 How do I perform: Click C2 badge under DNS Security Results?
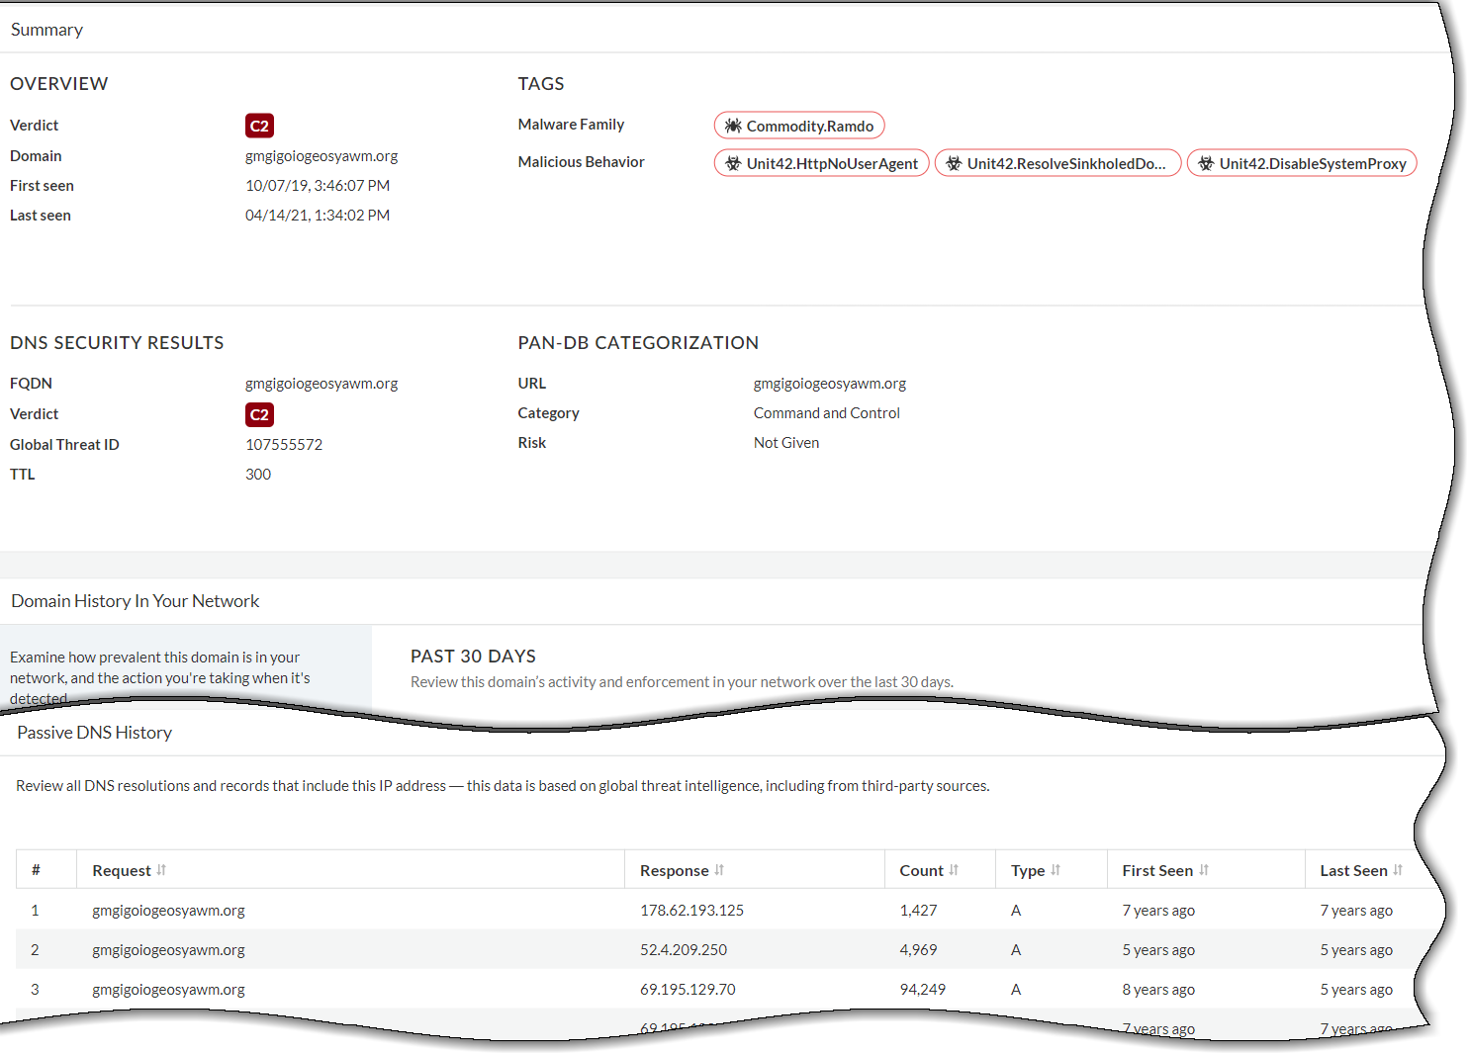259,414
